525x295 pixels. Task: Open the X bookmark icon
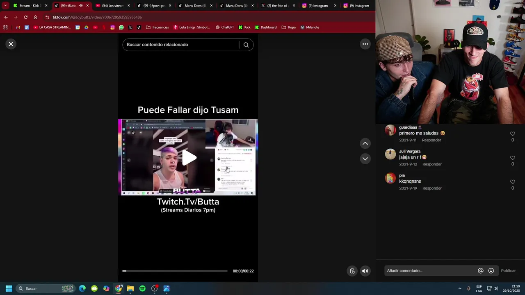tap(130, 27)
